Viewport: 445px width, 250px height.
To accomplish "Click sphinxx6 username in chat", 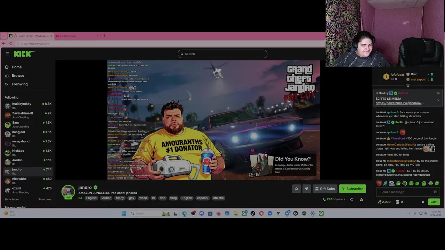I will click(392, 112).
